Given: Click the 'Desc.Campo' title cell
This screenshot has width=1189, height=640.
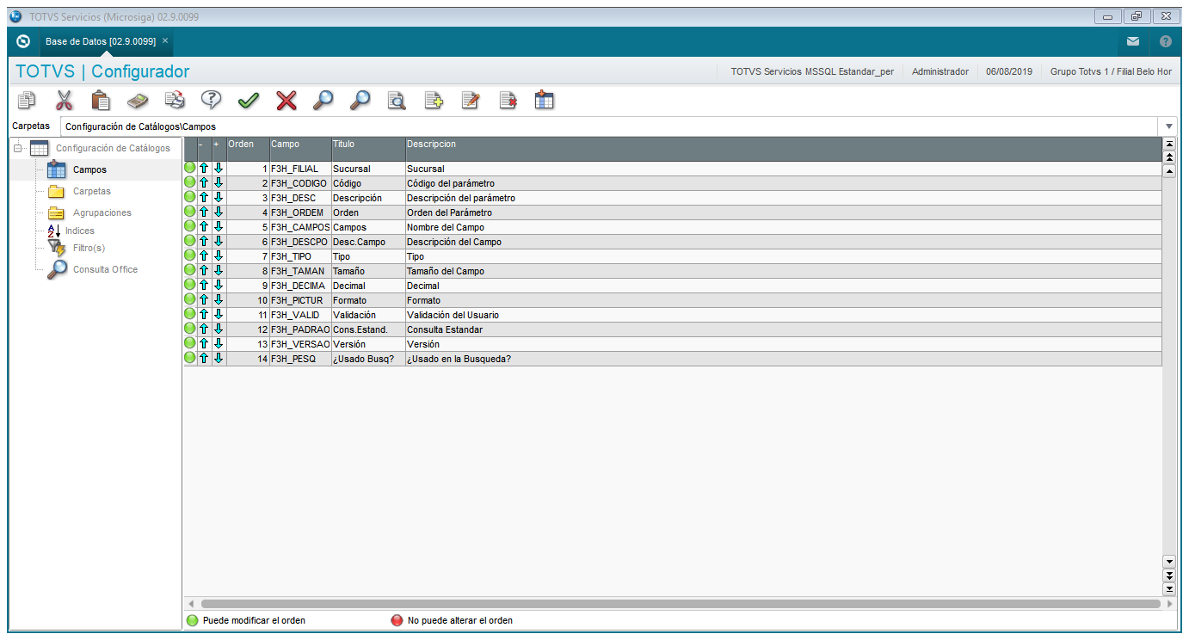Looking at the screenshot, I should 368,242.
